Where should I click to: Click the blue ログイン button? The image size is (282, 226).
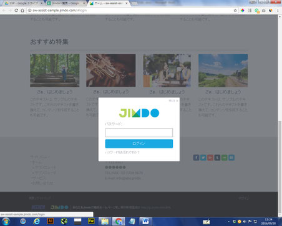(139, 144)
